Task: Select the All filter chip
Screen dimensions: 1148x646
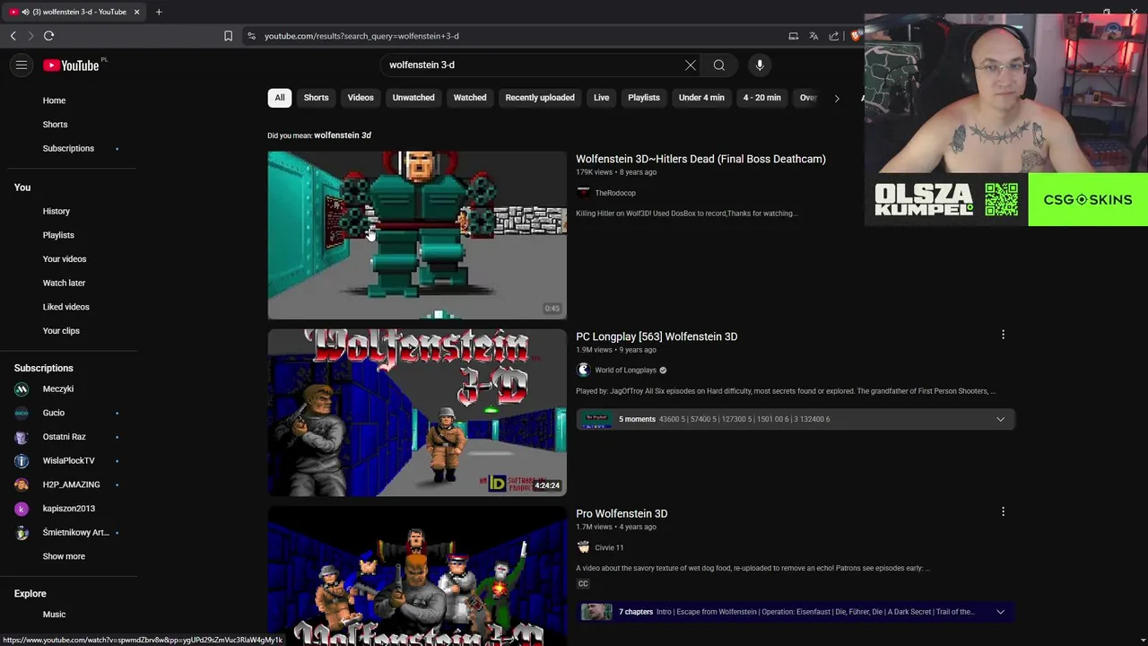Action: click(280, 98)
